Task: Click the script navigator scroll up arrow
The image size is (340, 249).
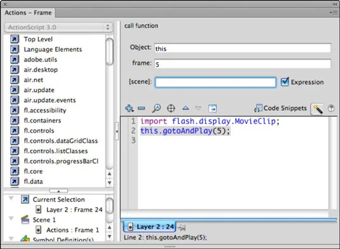Action: pyautogui.click(x=109, y=227)
